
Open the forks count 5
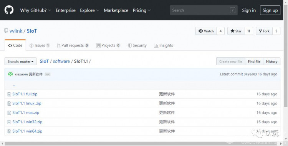pos(276,31)
